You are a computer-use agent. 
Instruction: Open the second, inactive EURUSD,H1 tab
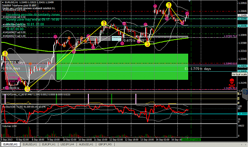(30, 145)
